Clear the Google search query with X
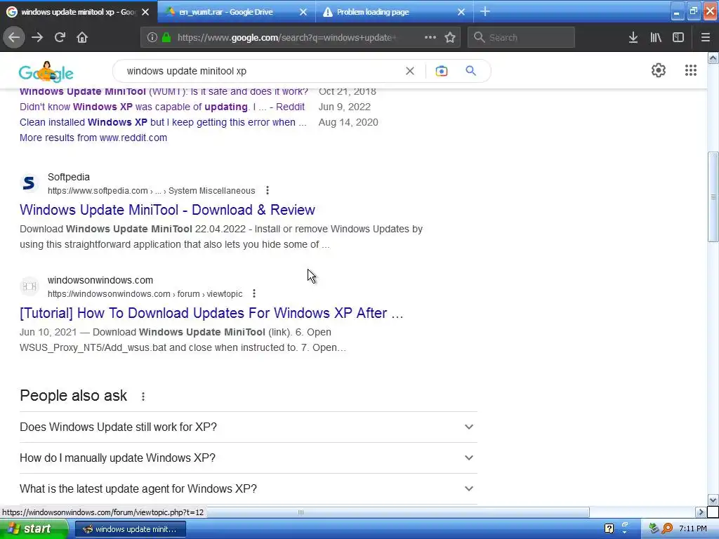The height and width of the screenshot is (539, 719). tap(410, 71)
